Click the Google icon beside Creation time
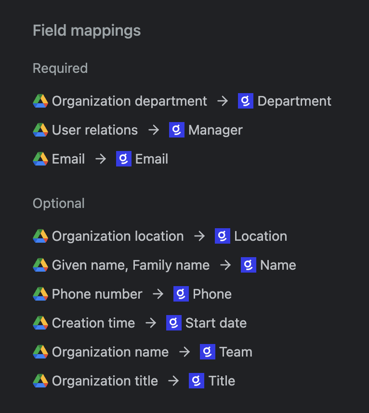 click(x=40, y=323)
